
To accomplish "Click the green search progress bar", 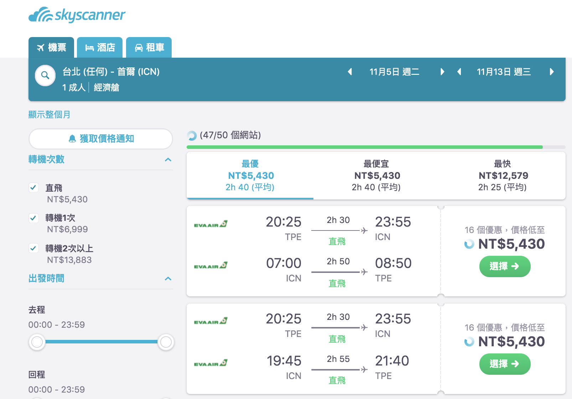I will coord(365,147).
